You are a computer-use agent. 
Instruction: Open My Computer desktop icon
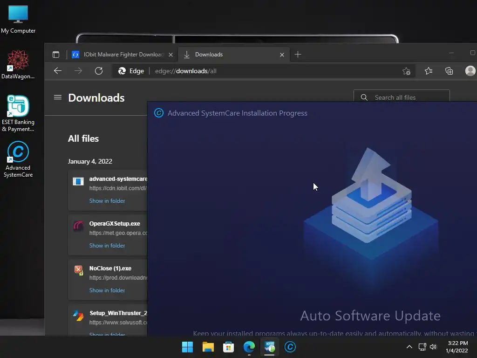(x=18, y=20)
